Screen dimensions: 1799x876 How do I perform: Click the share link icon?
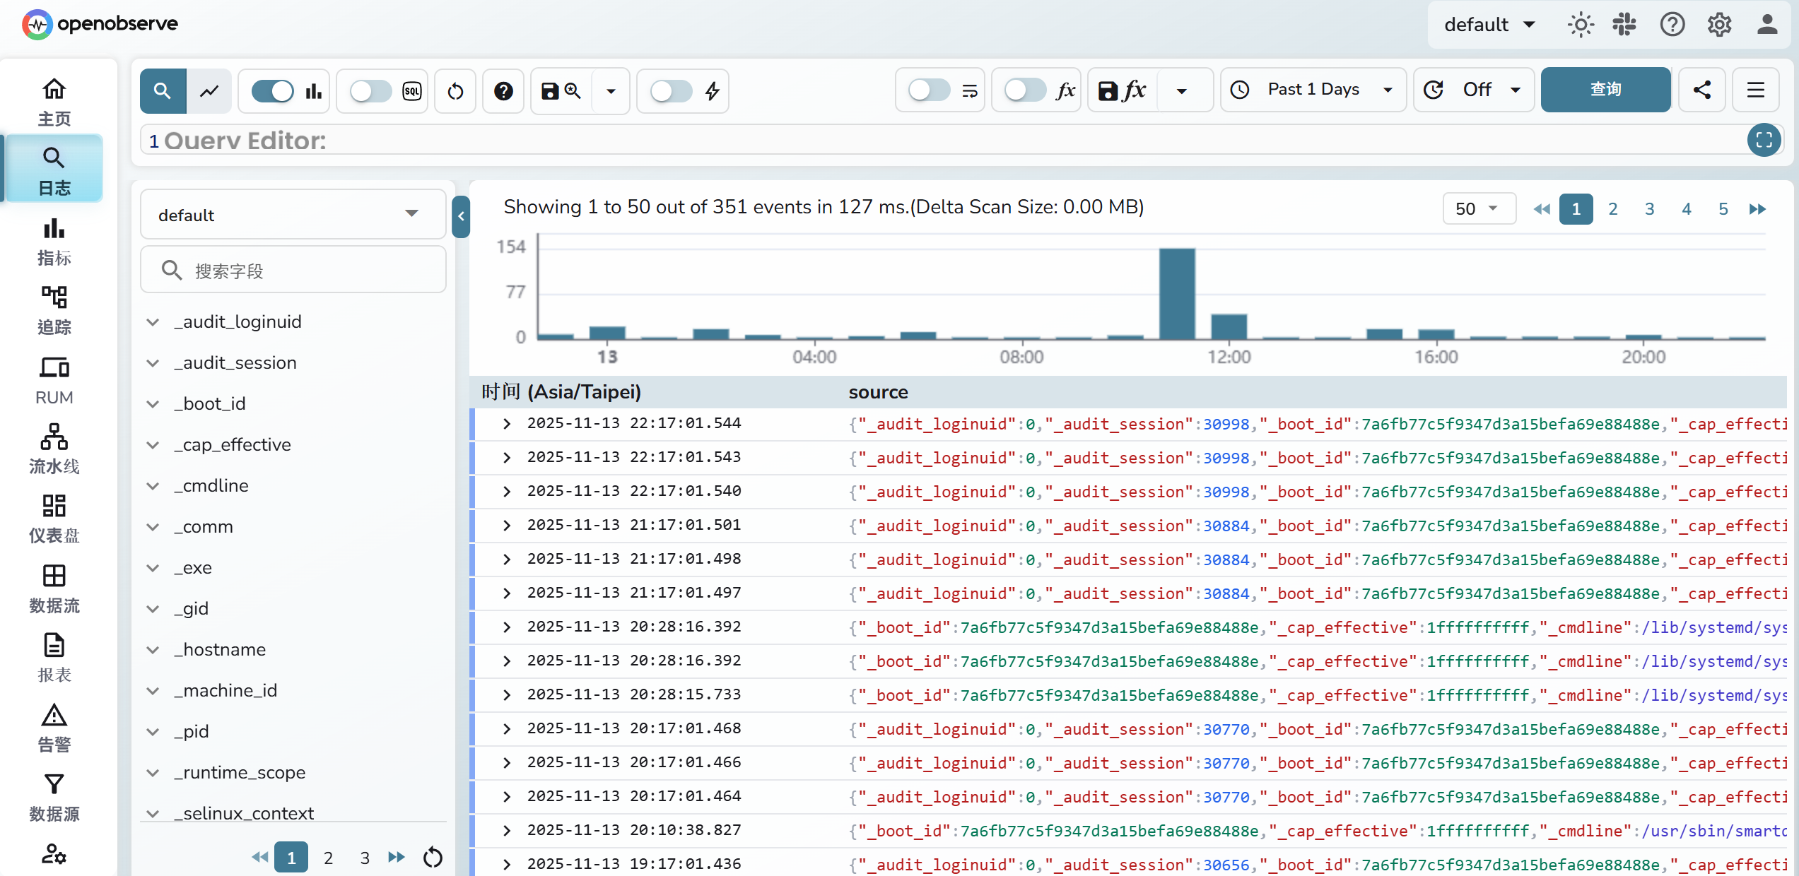(1702, 90)
